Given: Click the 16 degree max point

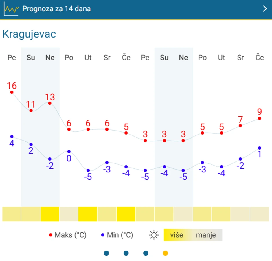Looking at the screenshot, I should [x=12, y=92].
